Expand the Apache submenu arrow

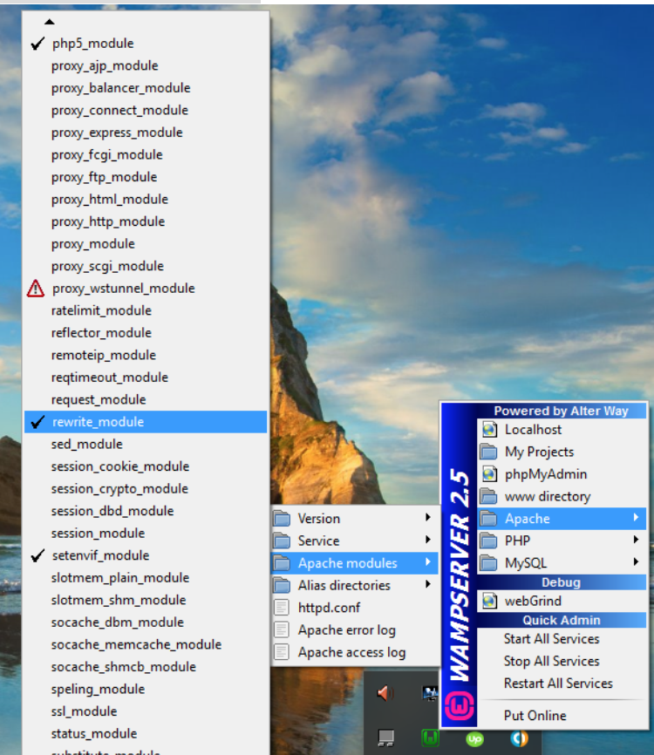click(x=637, y=518)
